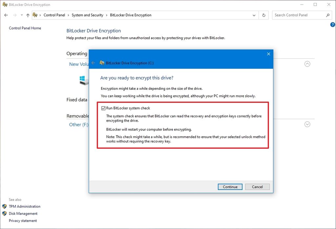This screenshot has width=336, height=229.
Task: Click the shield icon next to TPM Administration
Action: [x=5, y=206]
